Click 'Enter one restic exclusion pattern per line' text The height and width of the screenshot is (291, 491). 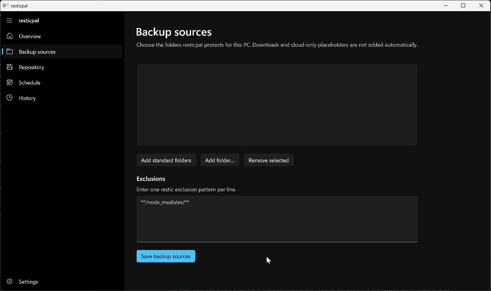[x=186, y=189]
